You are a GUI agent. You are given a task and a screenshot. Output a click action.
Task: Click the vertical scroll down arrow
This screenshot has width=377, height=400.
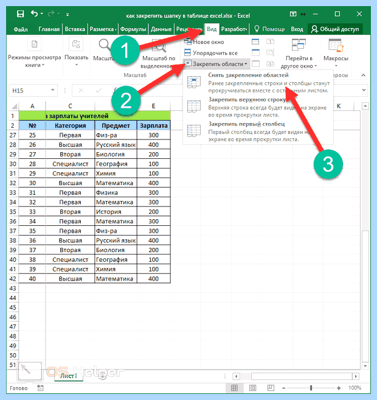pyautogui.click(x=365, y=366)
